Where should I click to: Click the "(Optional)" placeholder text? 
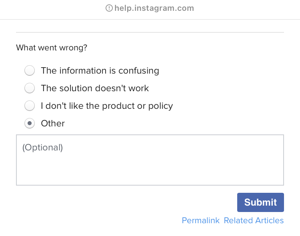[43, 147]
